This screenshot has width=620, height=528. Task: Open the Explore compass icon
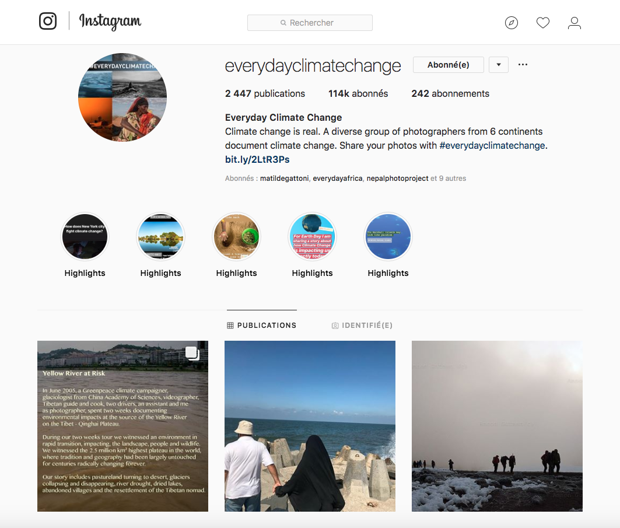pos(512,23)
